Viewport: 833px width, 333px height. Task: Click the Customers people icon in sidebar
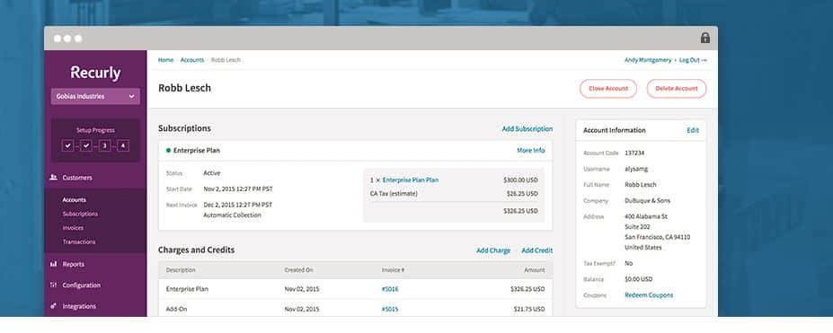point(54,178)
